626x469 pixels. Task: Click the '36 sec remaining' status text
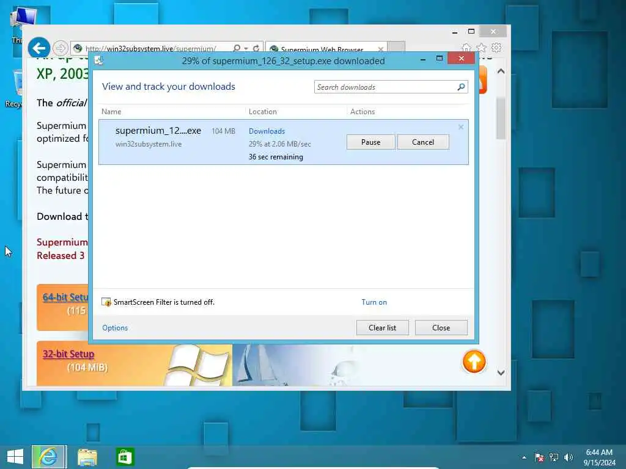(276, 157)
